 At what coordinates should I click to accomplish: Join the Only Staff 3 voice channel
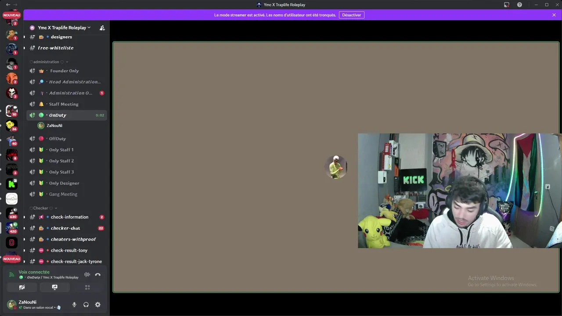tap(66, 172)
